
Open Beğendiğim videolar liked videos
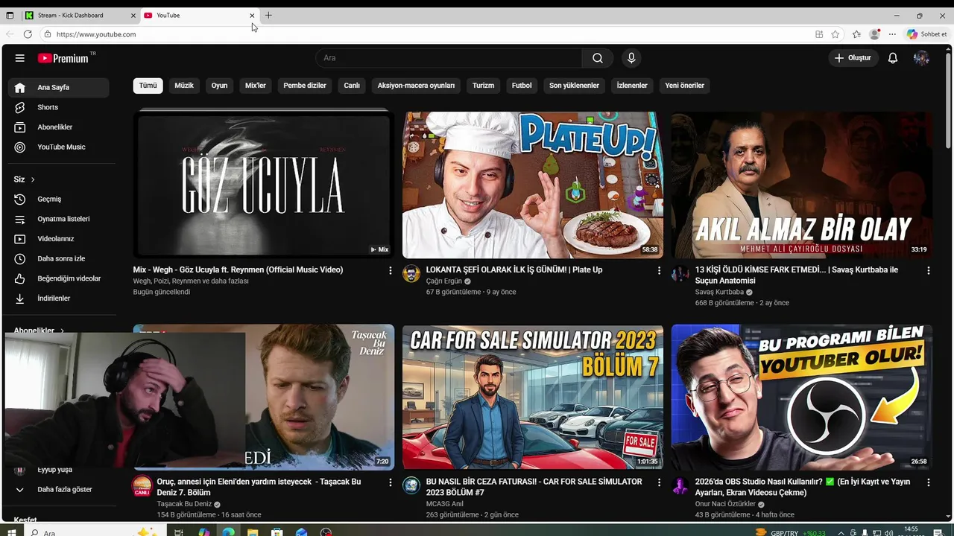point(59,278)
